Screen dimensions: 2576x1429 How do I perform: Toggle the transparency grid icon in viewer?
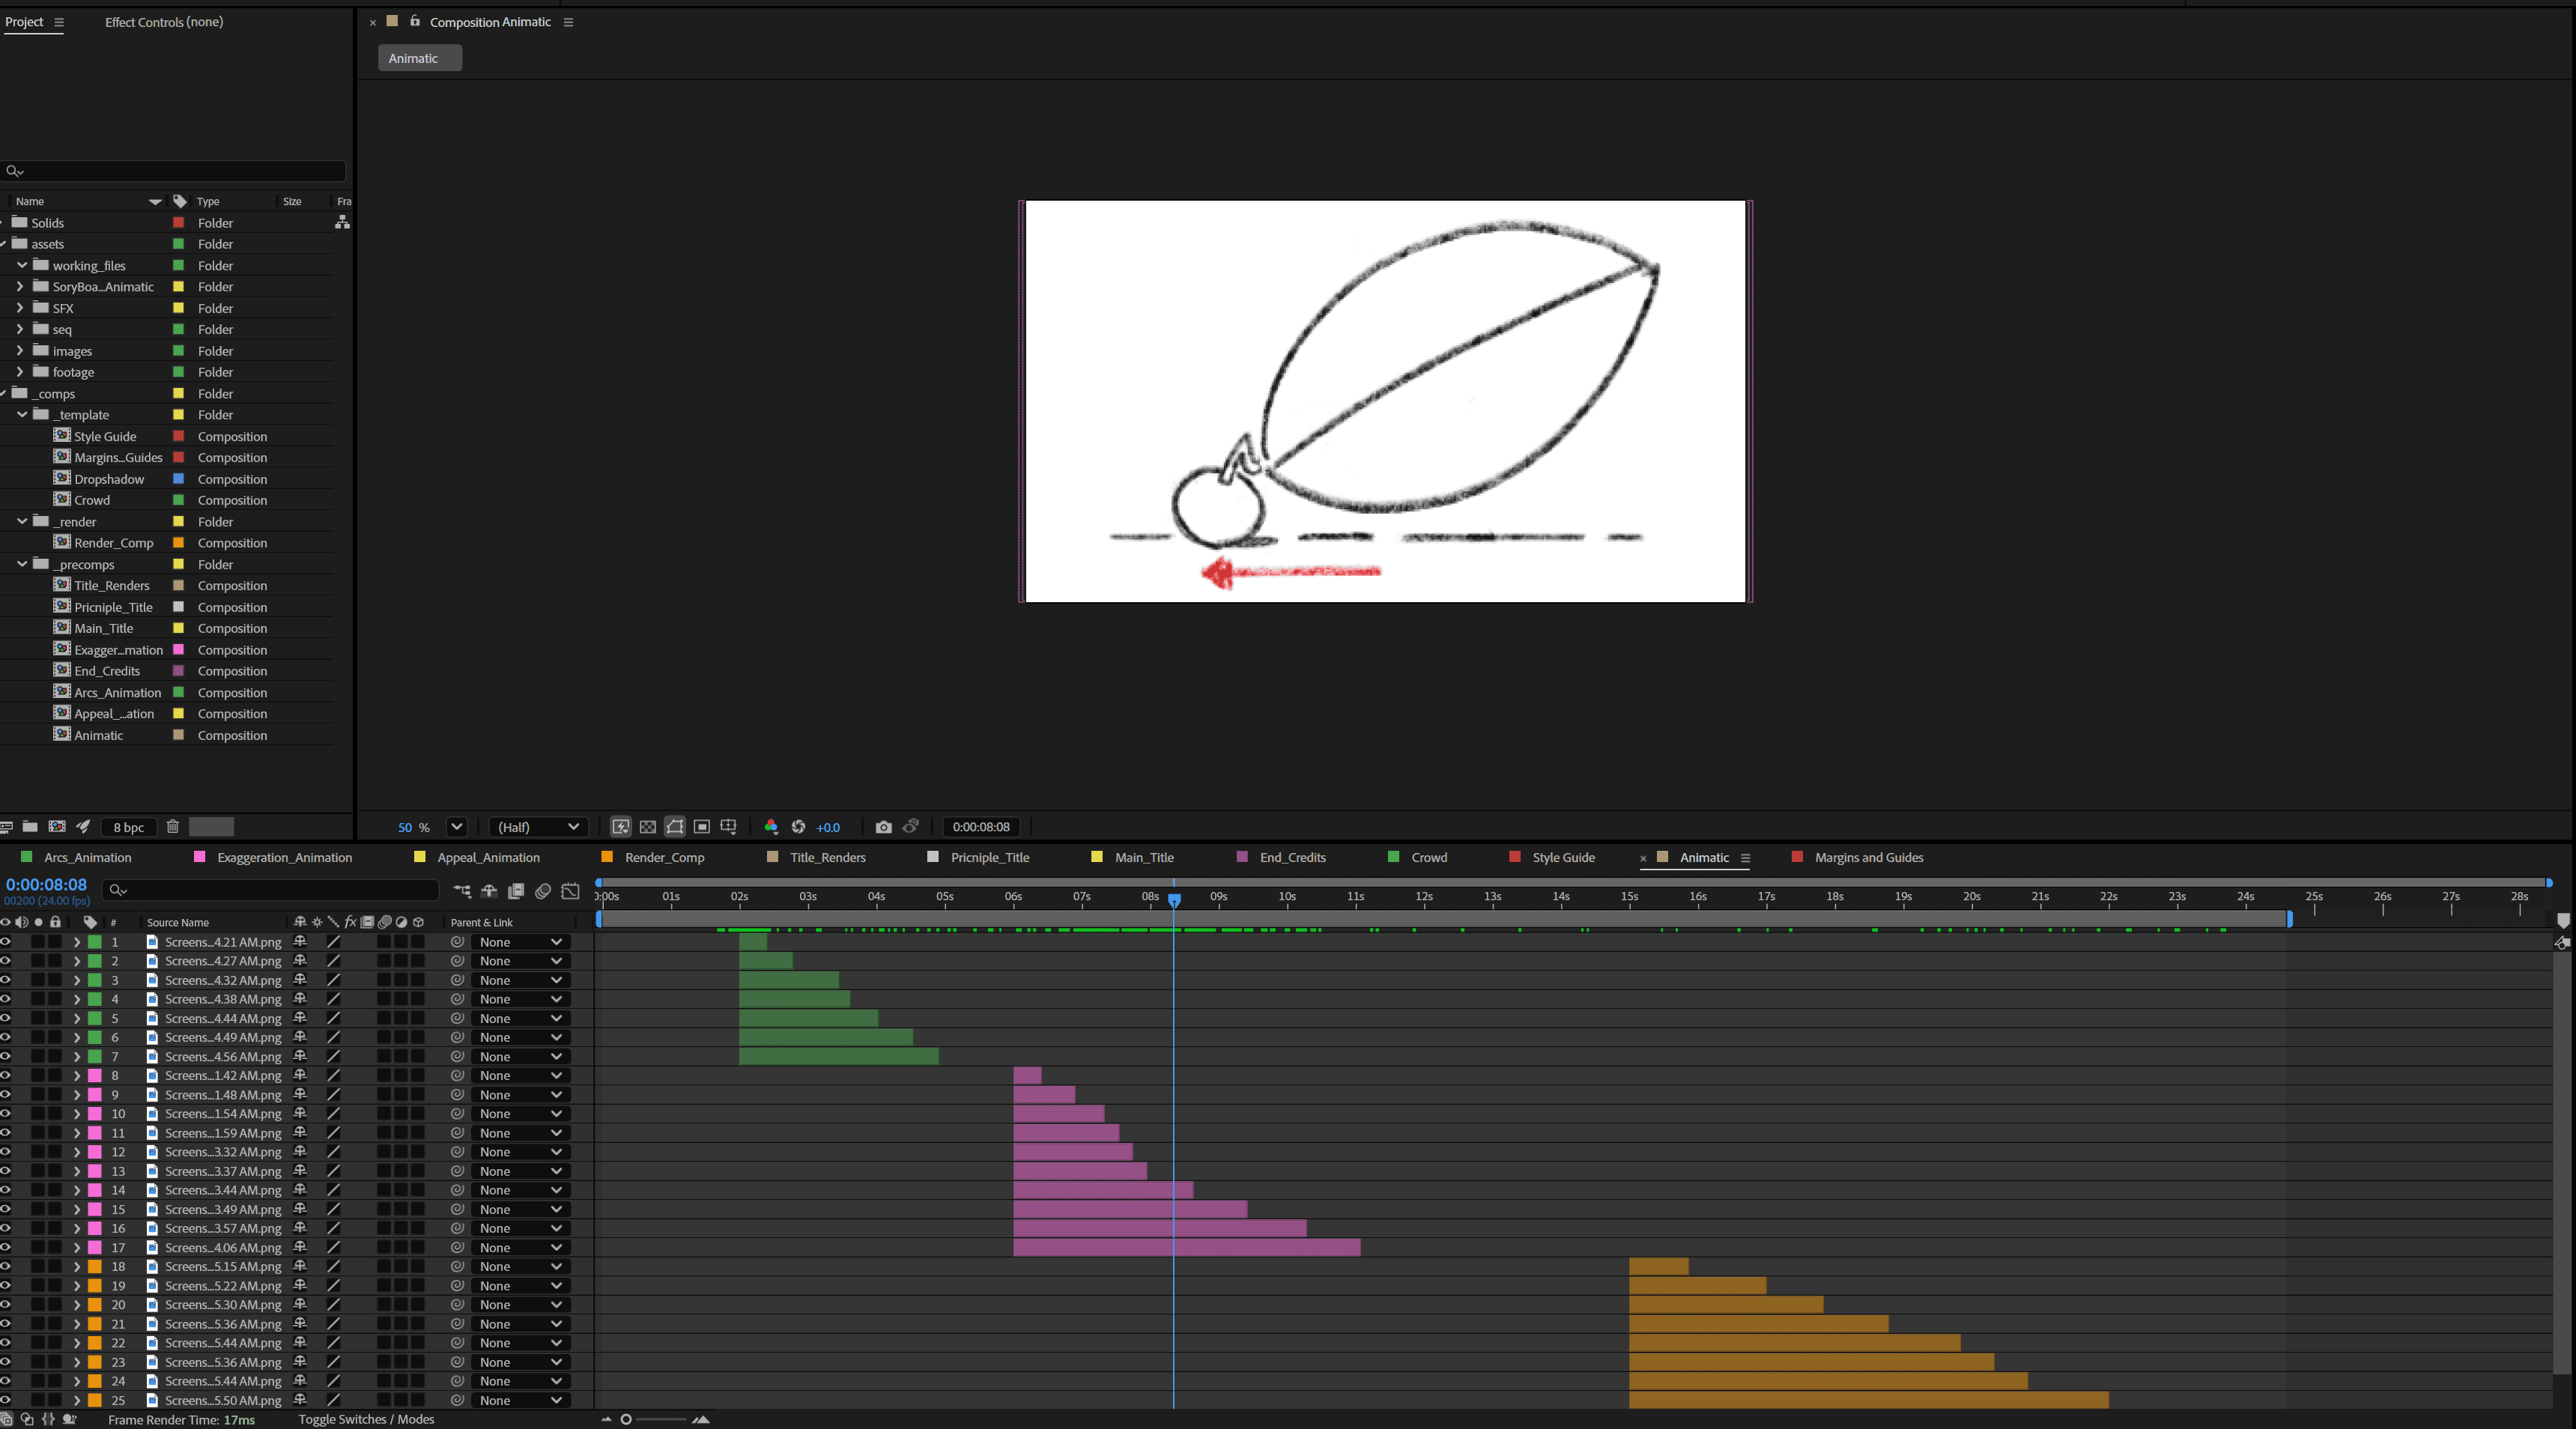648,827
